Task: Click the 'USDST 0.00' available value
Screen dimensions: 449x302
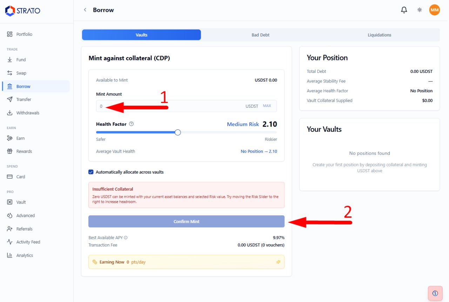Action: [266, 80]
